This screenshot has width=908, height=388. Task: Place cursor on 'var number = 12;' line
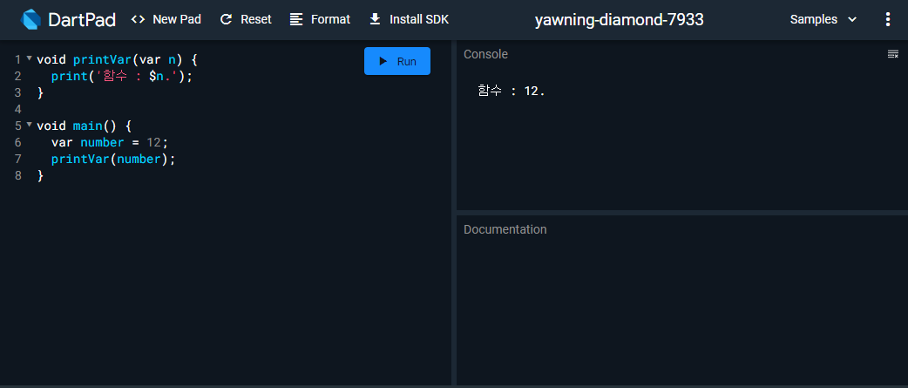coord(110,142)
